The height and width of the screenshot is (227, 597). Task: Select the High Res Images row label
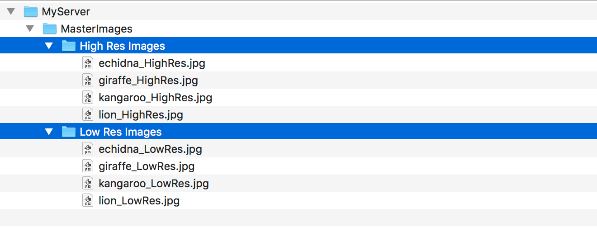(x=122, y=46)
